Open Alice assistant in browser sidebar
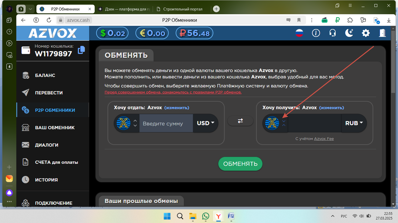Viewport: 398px width, 223px height. pos(9,193)
